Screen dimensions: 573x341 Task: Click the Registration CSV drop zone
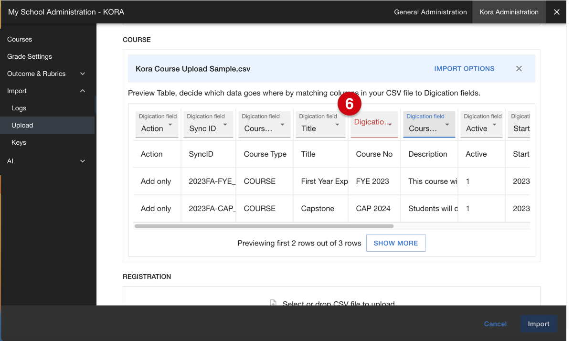[331, 296]
